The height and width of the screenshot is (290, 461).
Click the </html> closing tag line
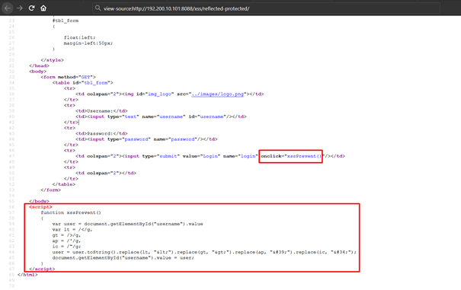27,275
